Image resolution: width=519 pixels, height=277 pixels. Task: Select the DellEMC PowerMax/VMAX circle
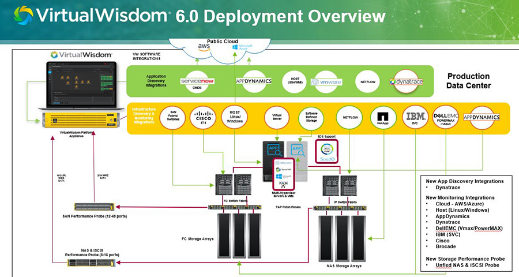[446, 117]
